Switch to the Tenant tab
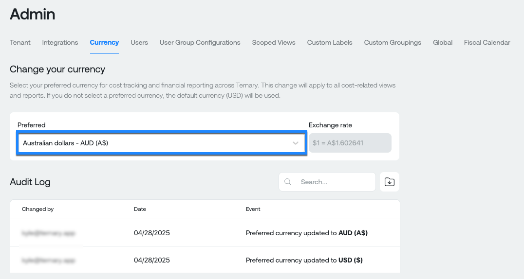This screenshot has width=524, height=279. click(20, 42)
